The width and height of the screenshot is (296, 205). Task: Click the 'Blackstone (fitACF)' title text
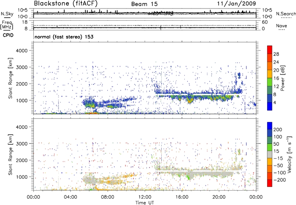tap(66, 4)
